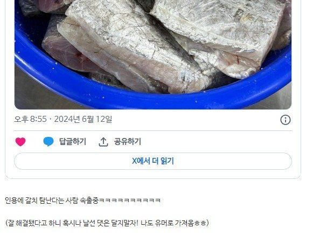Click the 답글하기 reply label
313x242 pixels.
click(x=73, y=142)
